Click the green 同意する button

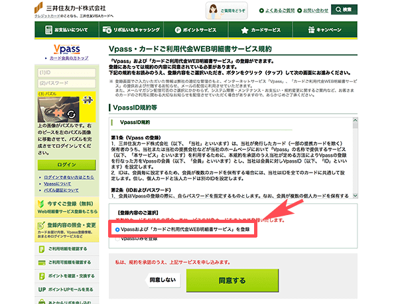232,281
